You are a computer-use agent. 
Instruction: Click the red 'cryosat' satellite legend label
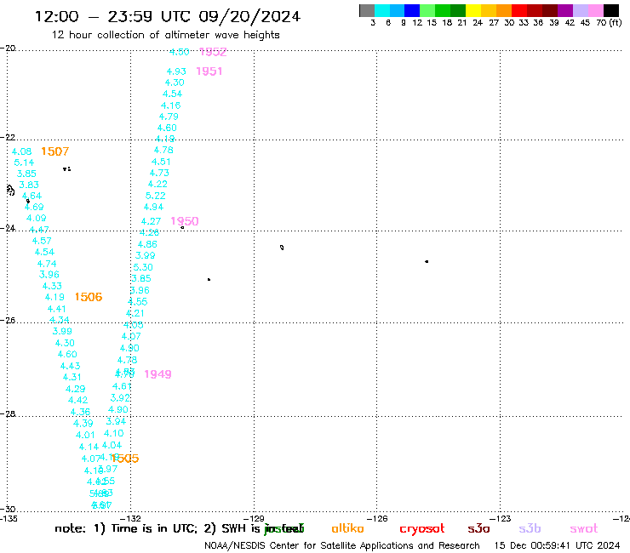pyautogui.click(x=422, y=529)
